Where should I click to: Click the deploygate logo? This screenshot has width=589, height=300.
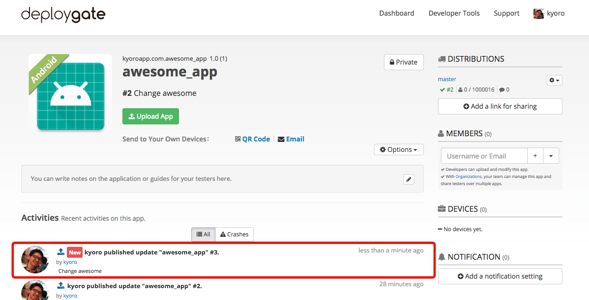coord(63,14)
